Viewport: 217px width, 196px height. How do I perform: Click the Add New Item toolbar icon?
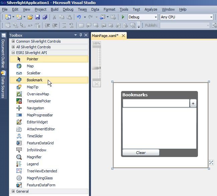click(19, 17)
